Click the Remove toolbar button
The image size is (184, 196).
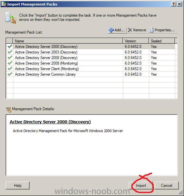(137, 30)
